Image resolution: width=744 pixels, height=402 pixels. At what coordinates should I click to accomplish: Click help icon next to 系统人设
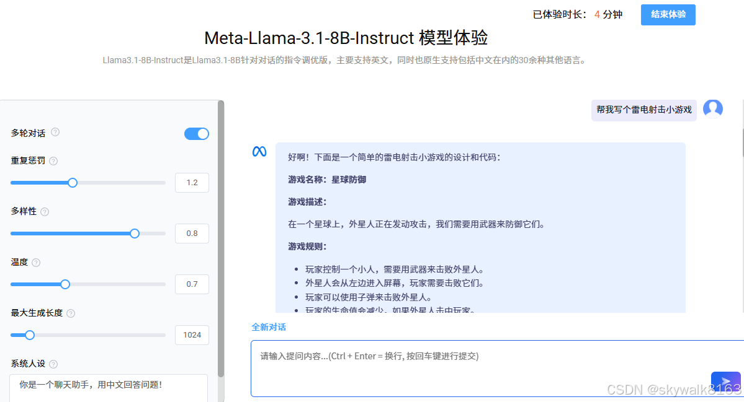pyautogui.click(x=53, y=364)
